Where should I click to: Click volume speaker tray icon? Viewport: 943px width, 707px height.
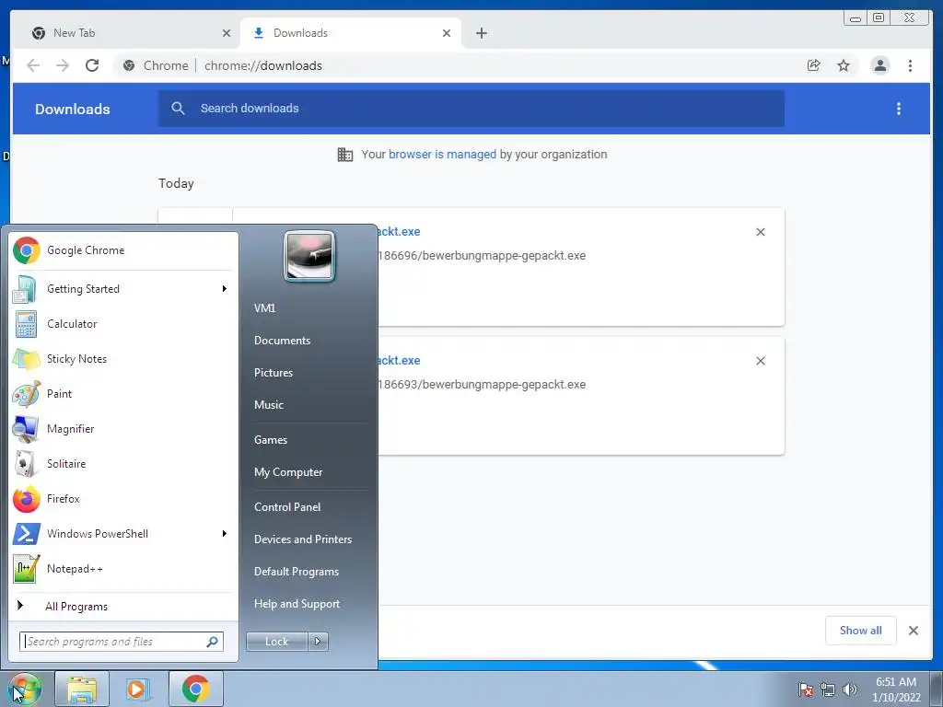coord(850,690)
